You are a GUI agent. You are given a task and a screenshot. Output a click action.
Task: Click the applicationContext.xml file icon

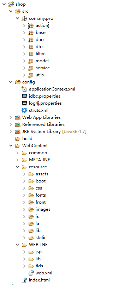[x=24, y=89]
